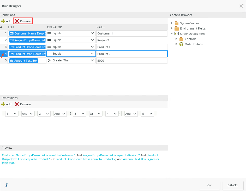Click the Add icon in Conditions toolbar
Screen dimensions: 246x191
3,21
